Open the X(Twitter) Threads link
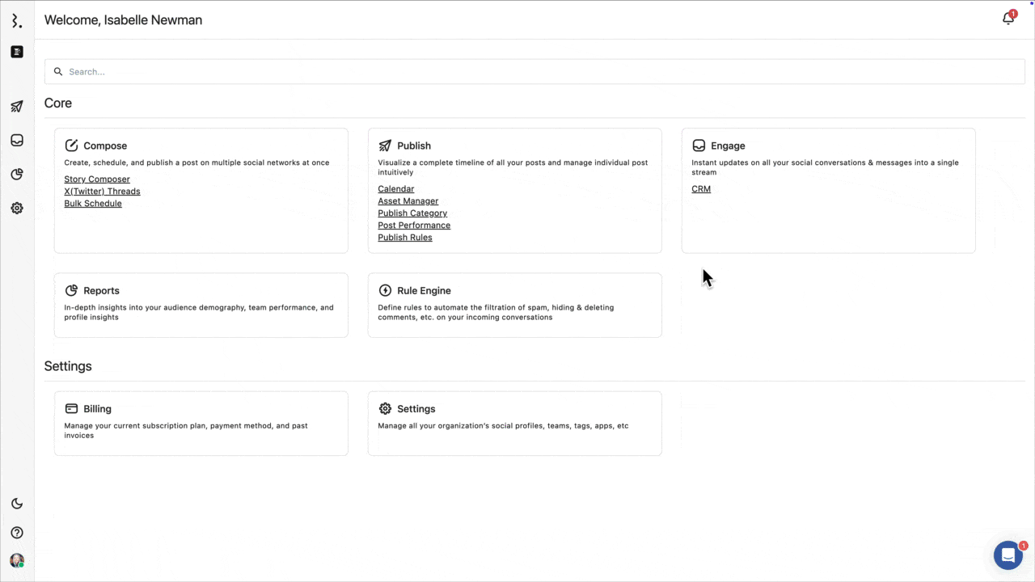The width and height of the screenshot is (1035, 582). pos(102,192)
